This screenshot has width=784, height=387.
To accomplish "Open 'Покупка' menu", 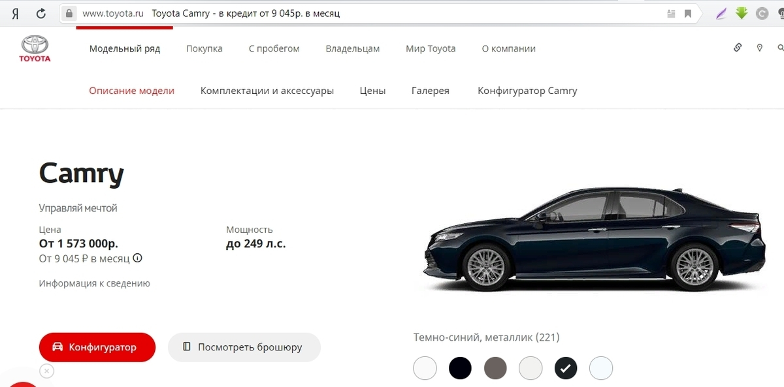I will point(204,48).
